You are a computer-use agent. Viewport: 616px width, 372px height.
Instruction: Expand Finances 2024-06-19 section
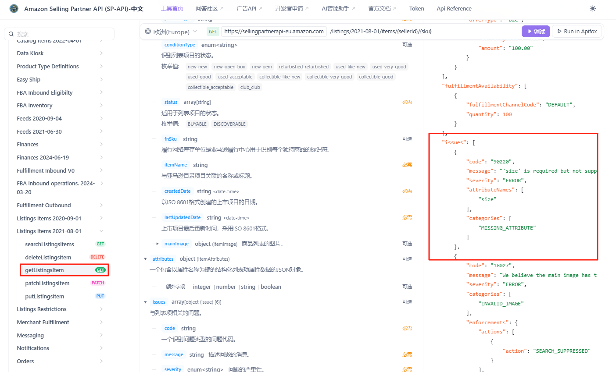60,157
